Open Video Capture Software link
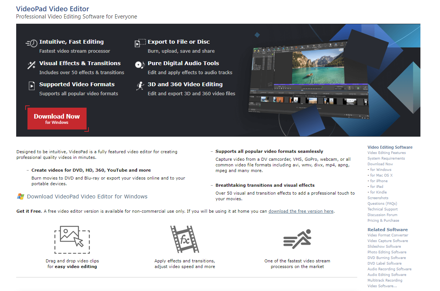Viewport: 440px width, 291px height. pyautogui.click(x=388, y=241)
